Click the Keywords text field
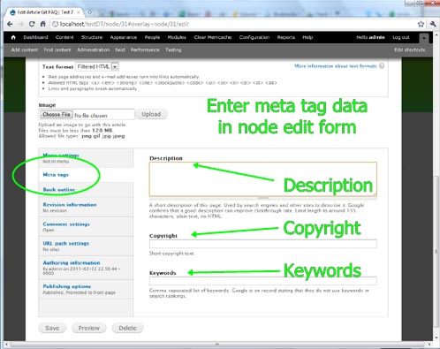The image size is (440, 349). (x=263, y=281)
